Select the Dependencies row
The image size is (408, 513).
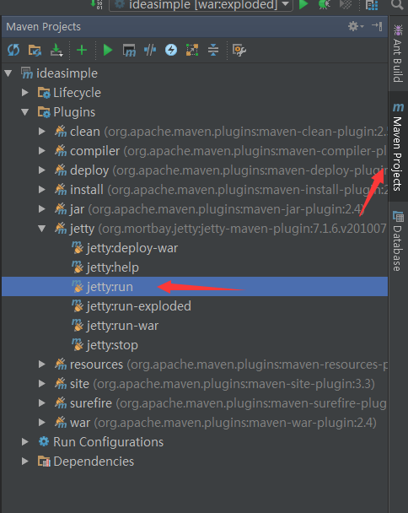click(195, 462)
